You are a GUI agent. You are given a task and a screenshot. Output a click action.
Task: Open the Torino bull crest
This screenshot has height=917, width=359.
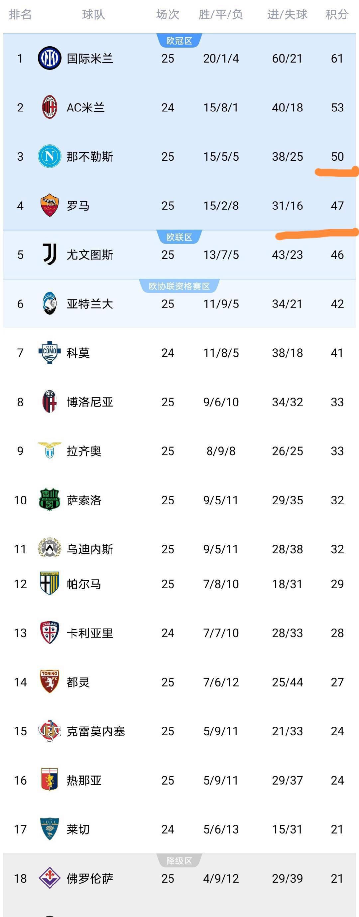50,682
